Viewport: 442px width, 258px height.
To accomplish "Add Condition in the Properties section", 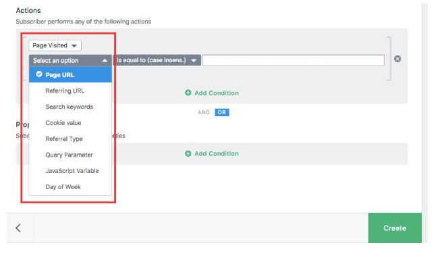I will pos(212,153).
